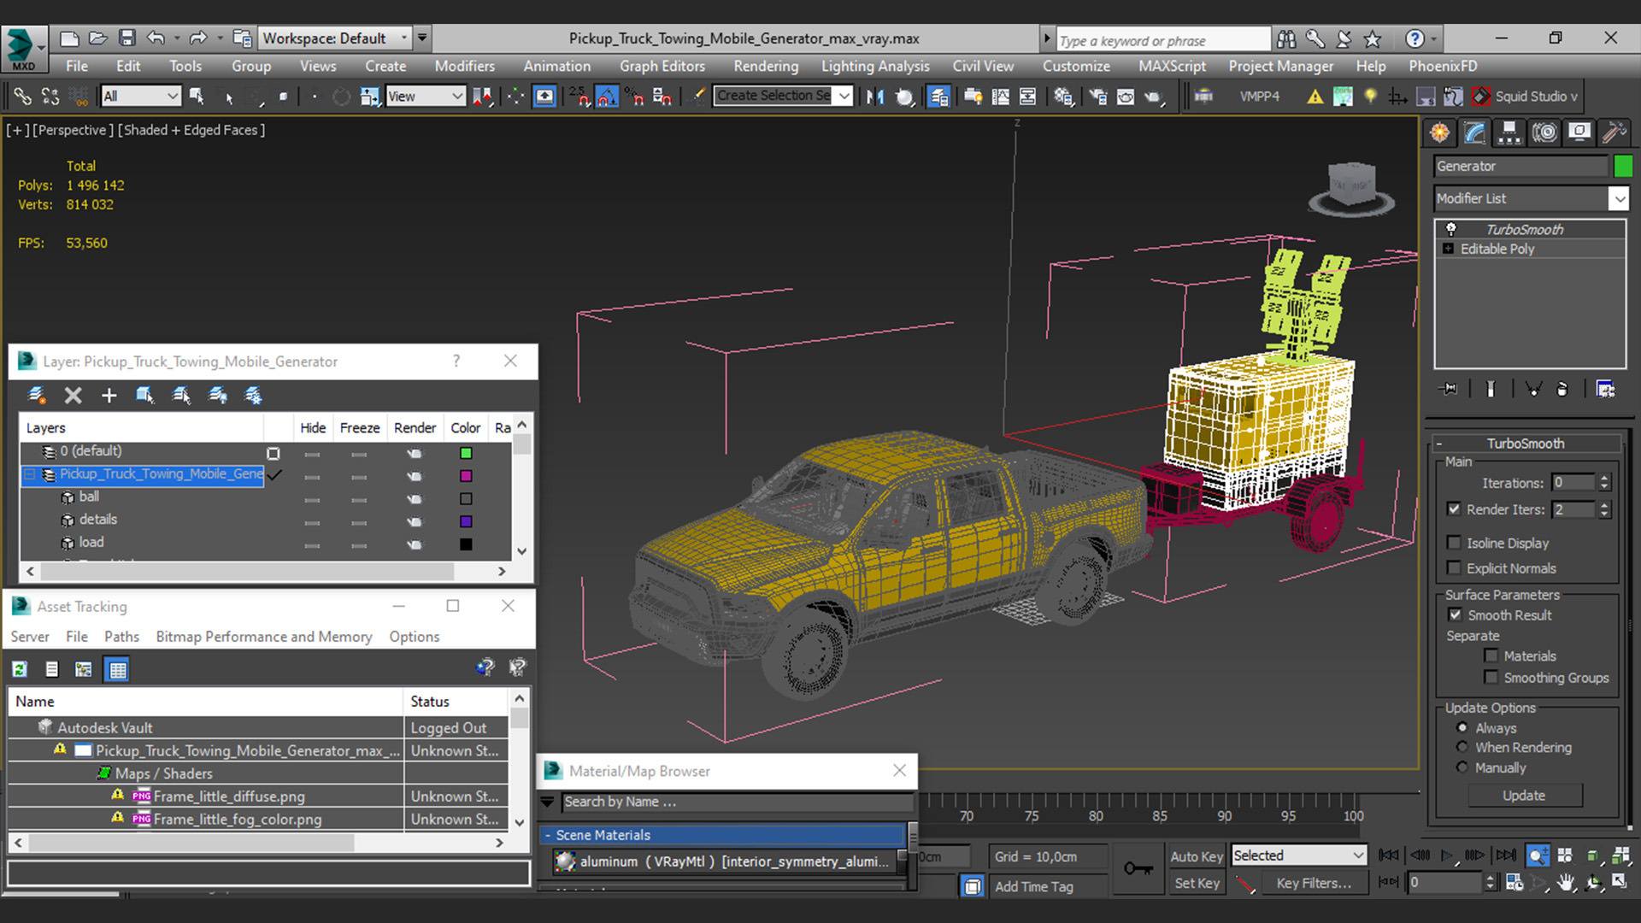Open the Workspace: Default dropdown
Viewport: 1641px width, 923px height.
coord(334,38)
